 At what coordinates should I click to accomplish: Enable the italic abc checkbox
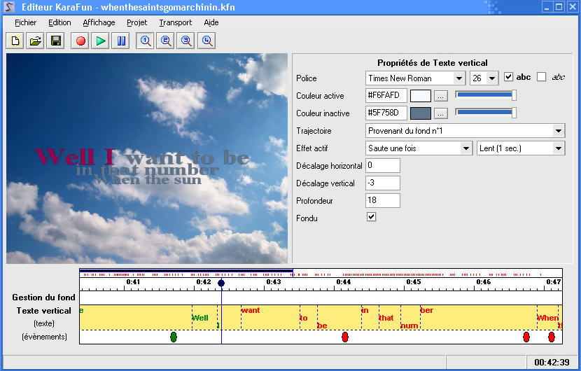tap(541, 77)
